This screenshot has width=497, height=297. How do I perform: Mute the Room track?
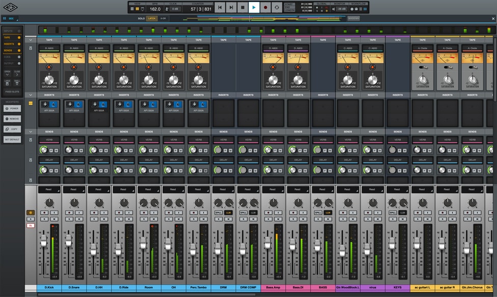(154, 219)
